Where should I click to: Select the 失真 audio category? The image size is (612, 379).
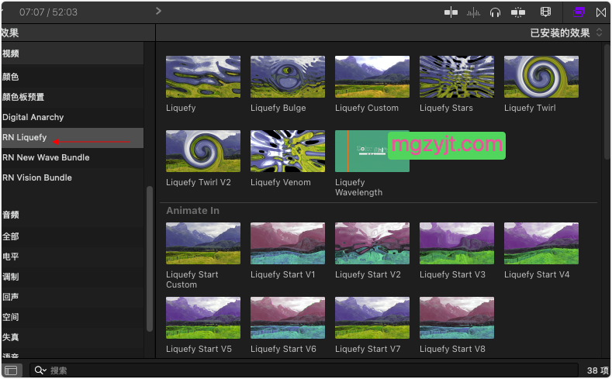(x=72, y=337)
